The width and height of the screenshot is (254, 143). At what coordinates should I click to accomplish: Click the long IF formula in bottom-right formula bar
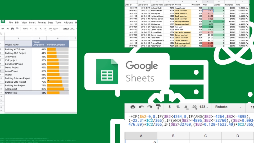[x=191, y=120]
